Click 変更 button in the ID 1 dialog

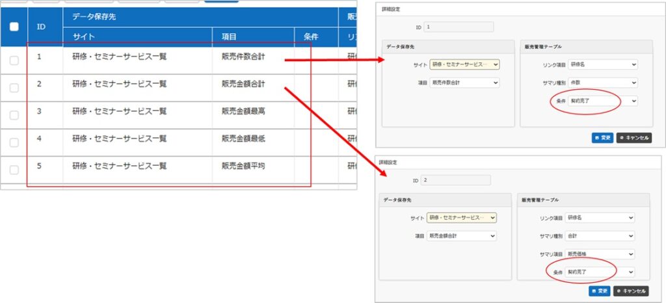click(x=602, y=138)
